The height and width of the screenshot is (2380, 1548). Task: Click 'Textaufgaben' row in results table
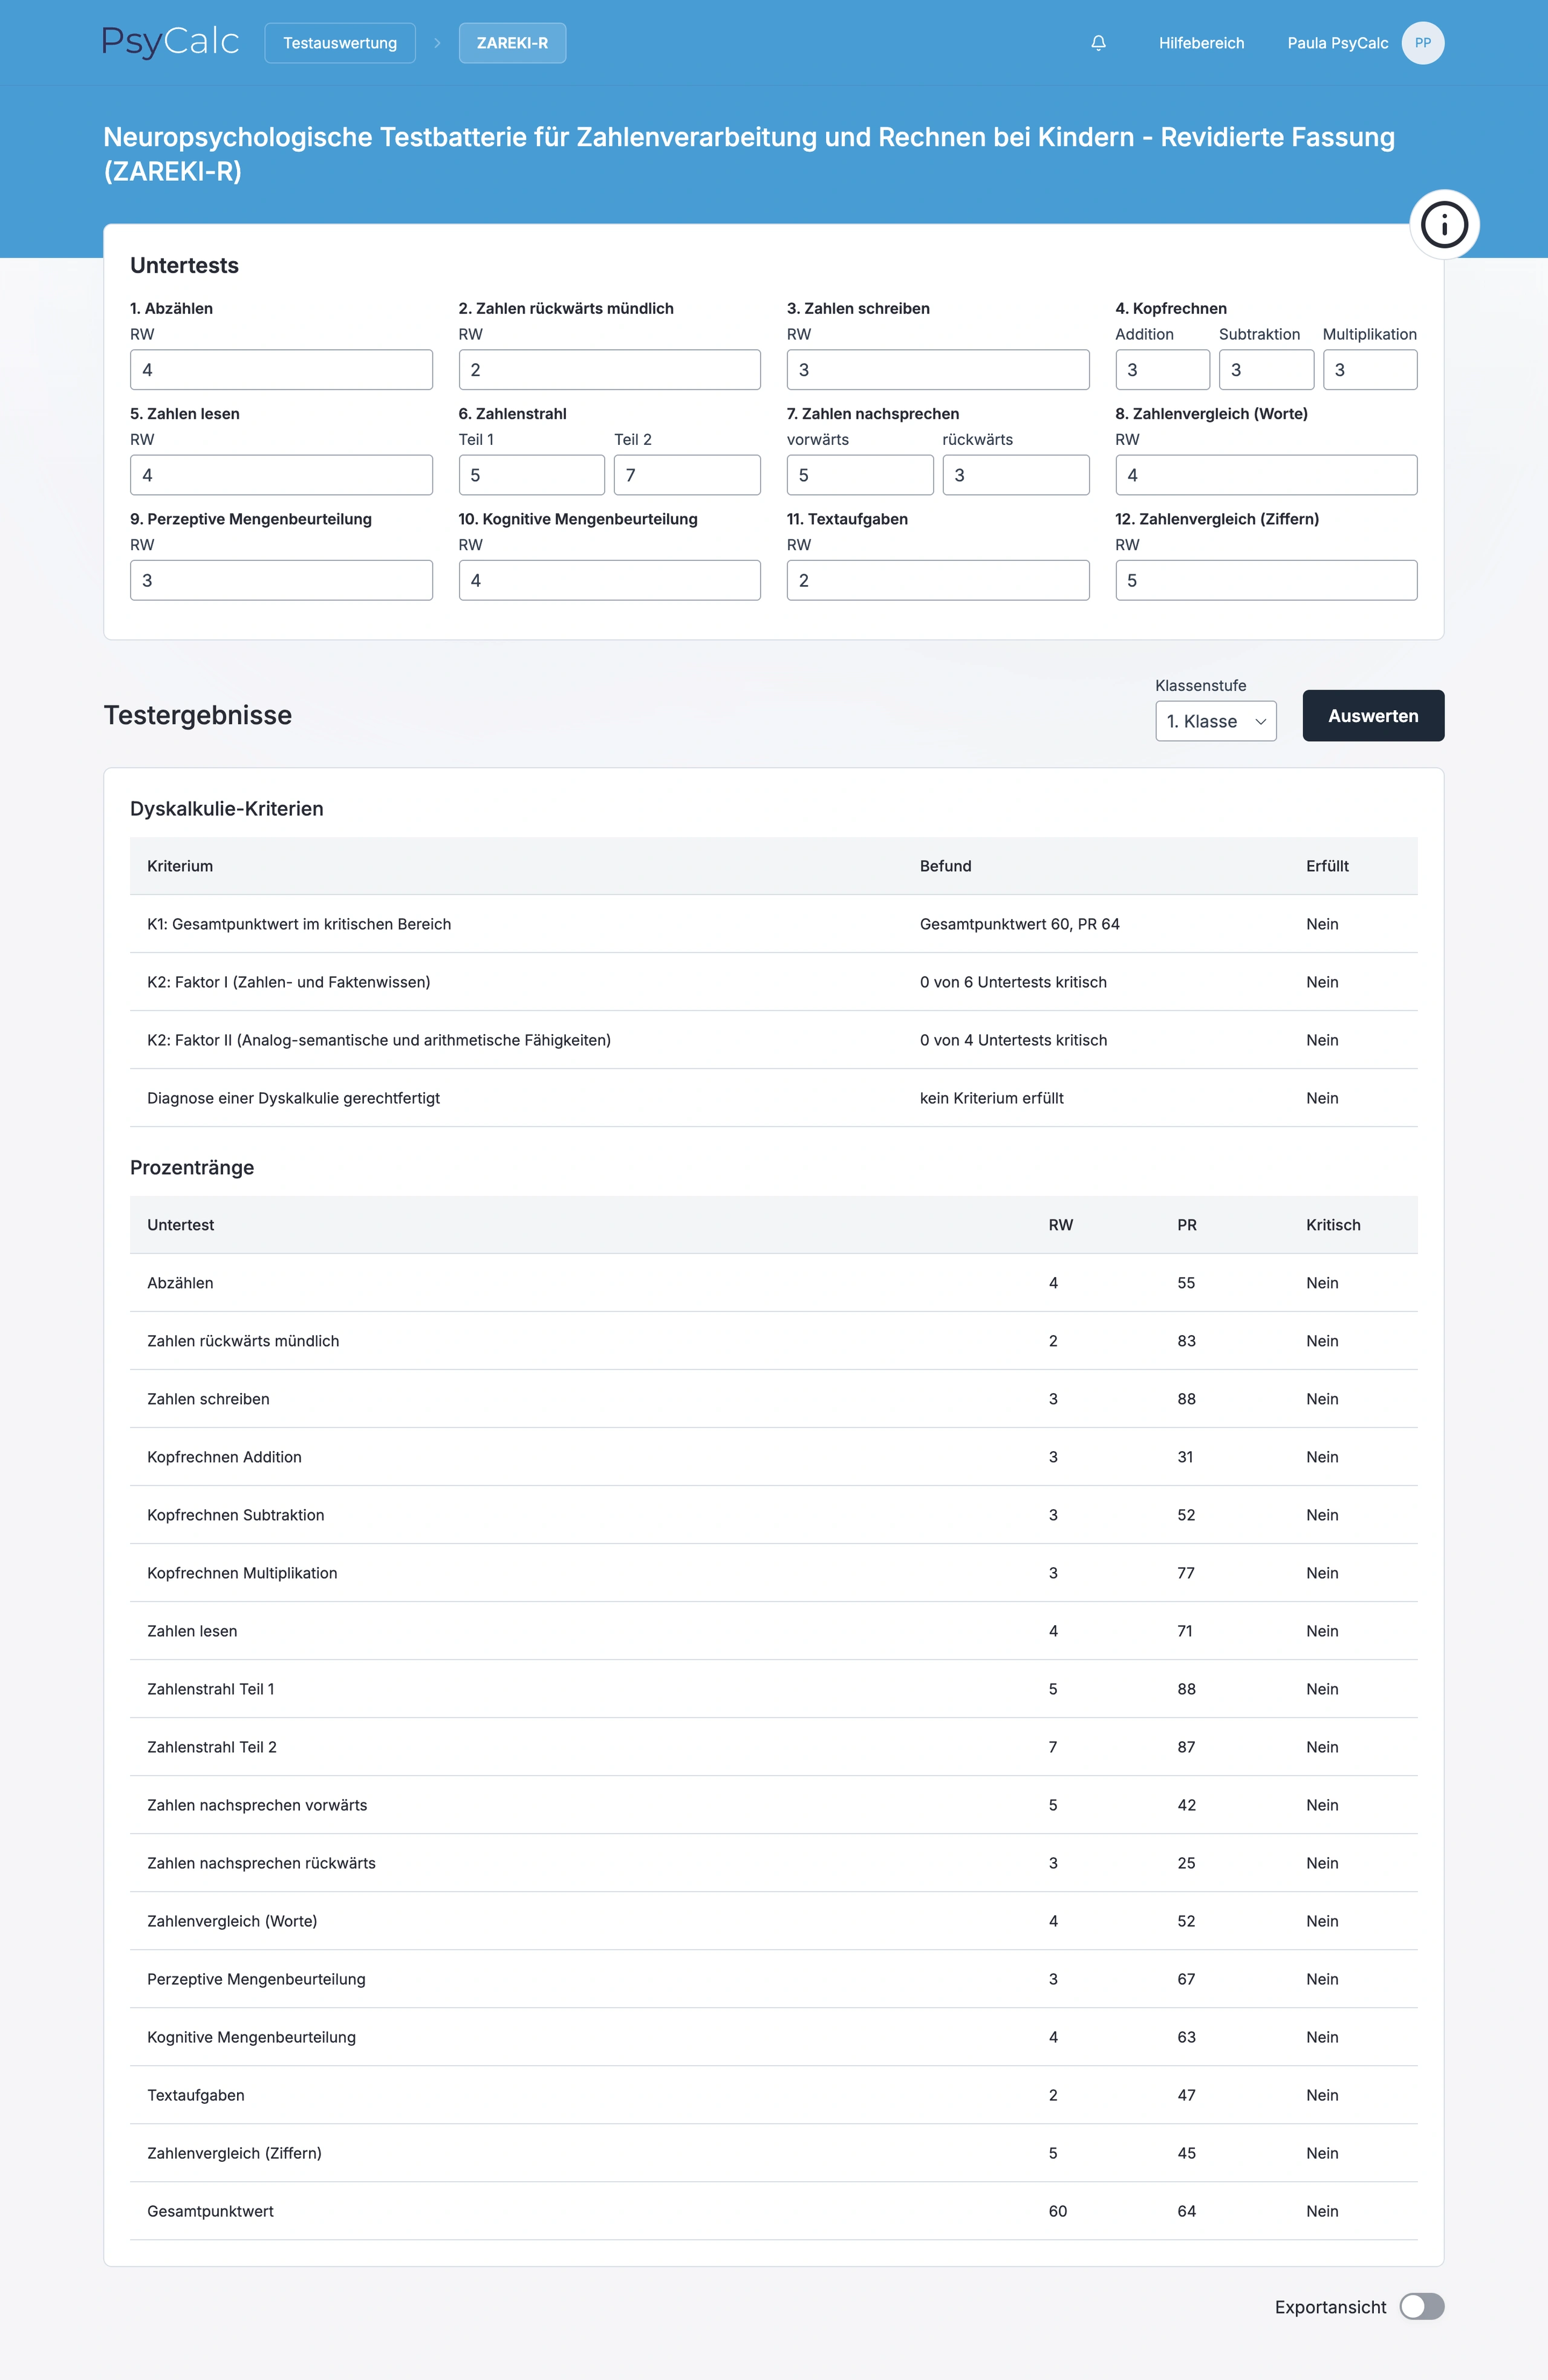click(773, 2095)
